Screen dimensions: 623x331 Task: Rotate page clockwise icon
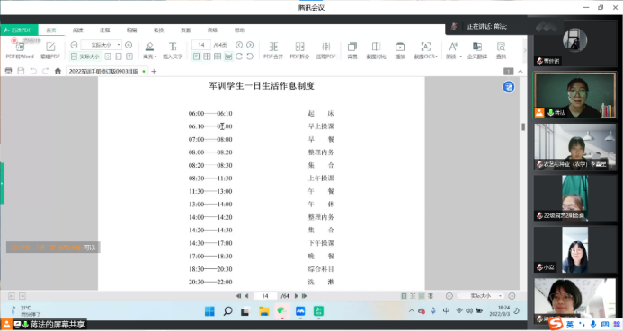click(239, 57)
